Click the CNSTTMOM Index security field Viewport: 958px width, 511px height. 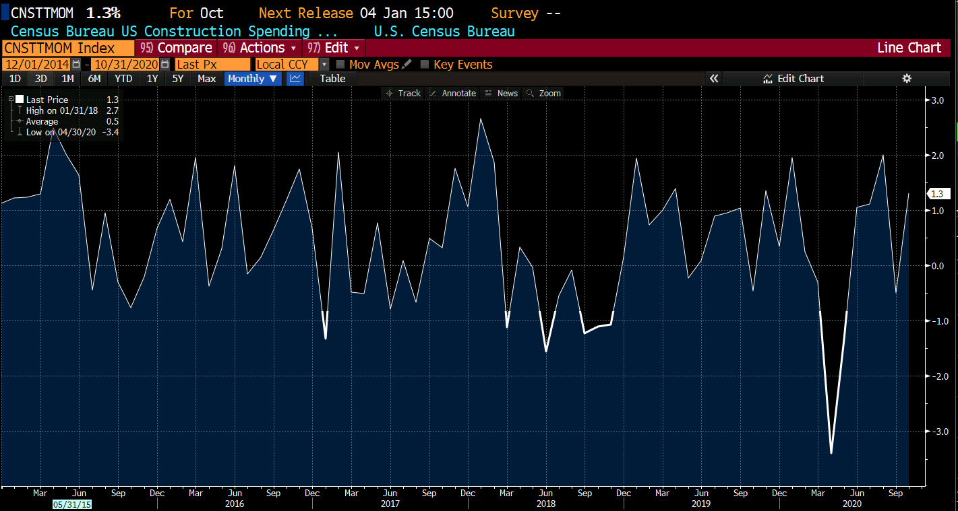pos(67,48)
